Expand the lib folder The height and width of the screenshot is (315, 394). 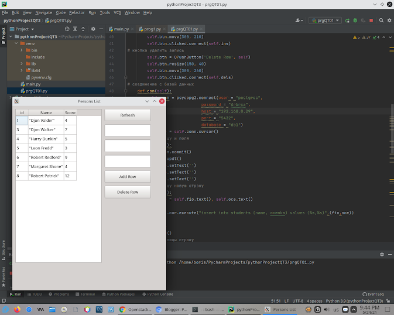tap(22, 64)
